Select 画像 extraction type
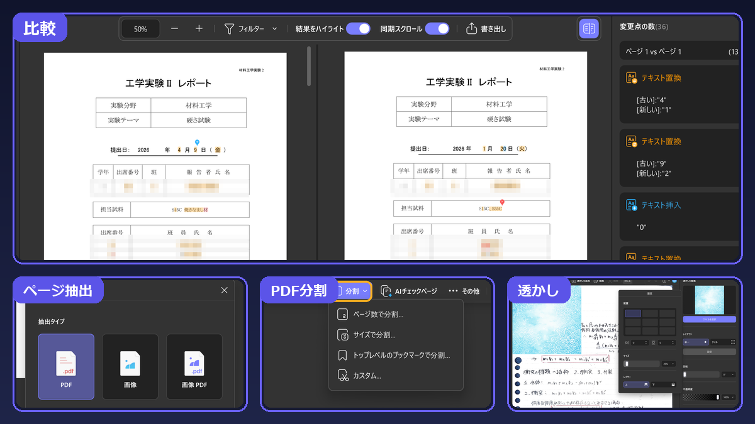This screenshot has width=755, height=424. [130, 366]
